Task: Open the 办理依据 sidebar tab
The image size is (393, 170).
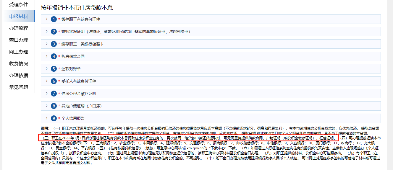Action: [18, 76]
